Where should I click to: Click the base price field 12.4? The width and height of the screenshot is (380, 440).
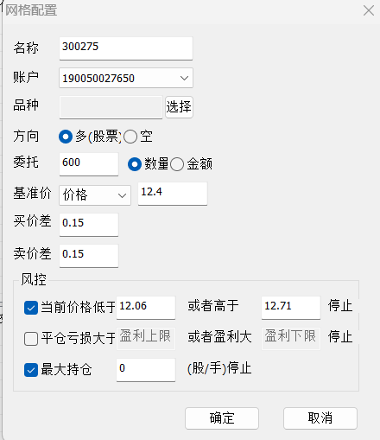coord(173,194)
